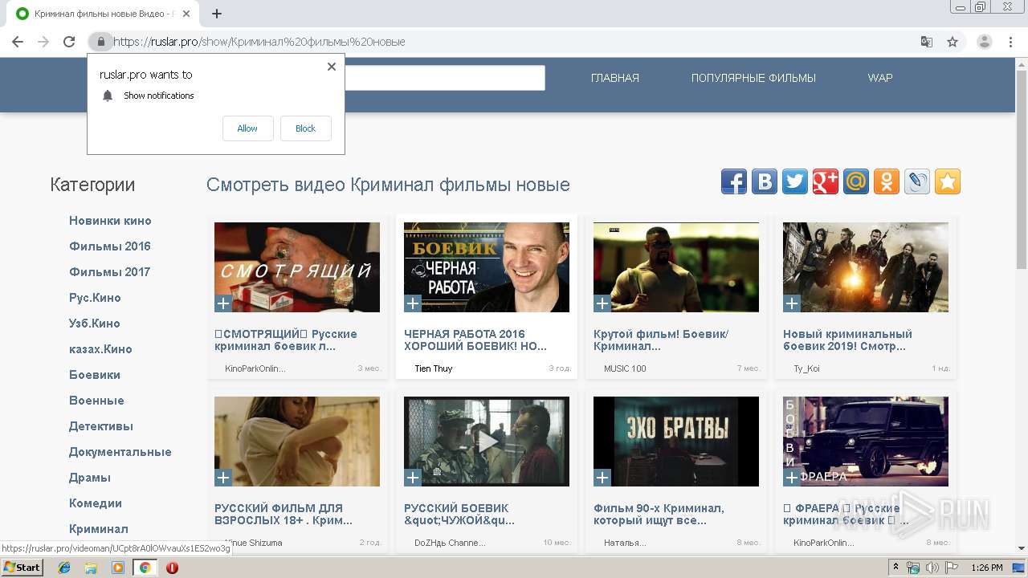Viewport: 1028px width, 578px height.
Task: Open ФРАЕРА black jeep video thumbnail
Action: coord(866,442)
